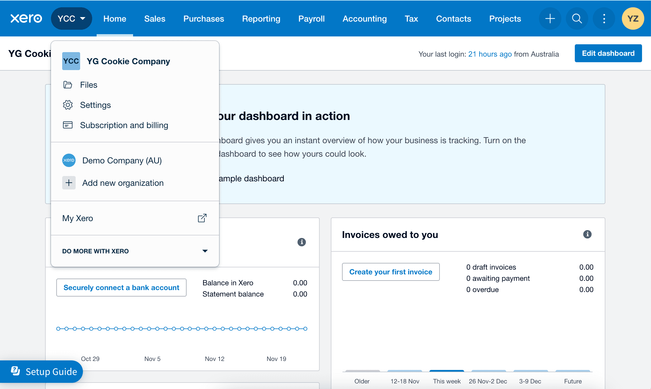Click the plus create-new icon in header
This screenshot has width=651, height=389.
coord(550,18)
